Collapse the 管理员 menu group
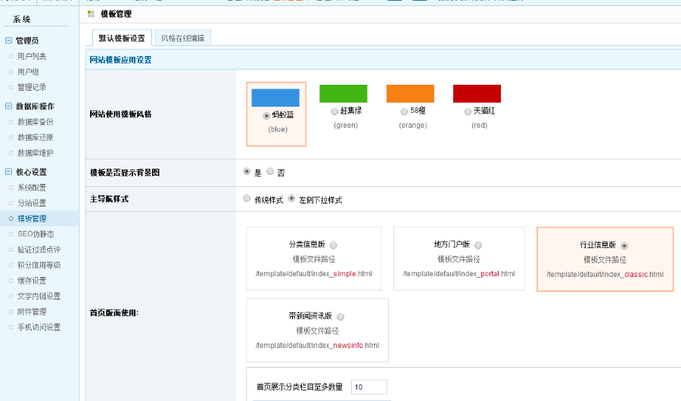The image size is (681, 401). point(8,40)
